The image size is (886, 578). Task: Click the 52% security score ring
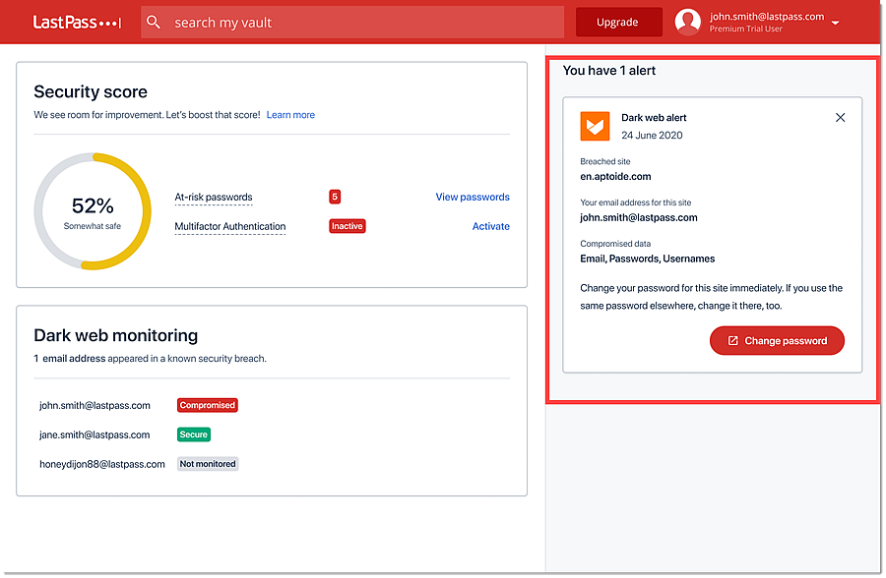[x=93, y=211]
